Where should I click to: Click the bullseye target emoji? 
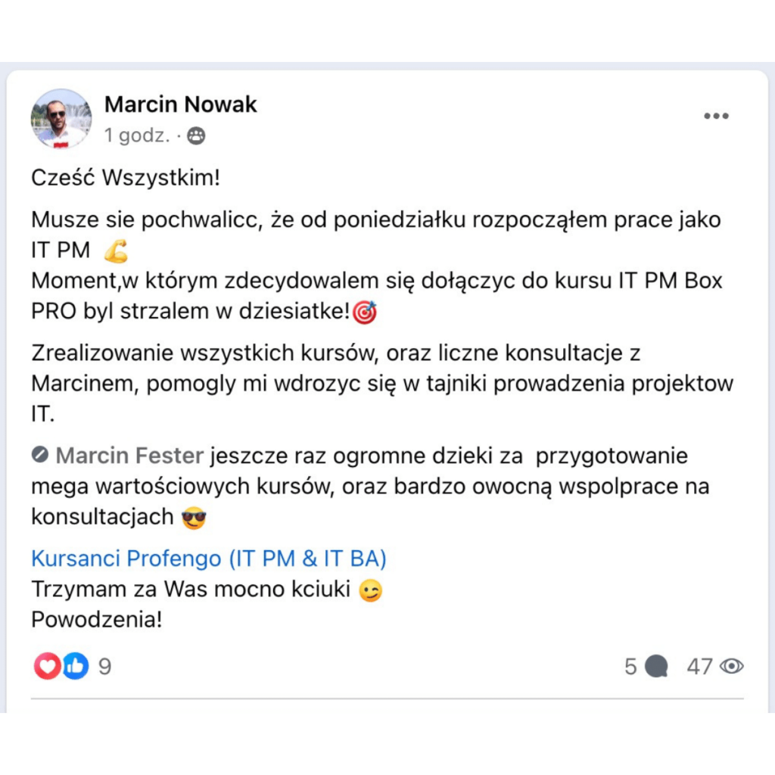(365, 312)
